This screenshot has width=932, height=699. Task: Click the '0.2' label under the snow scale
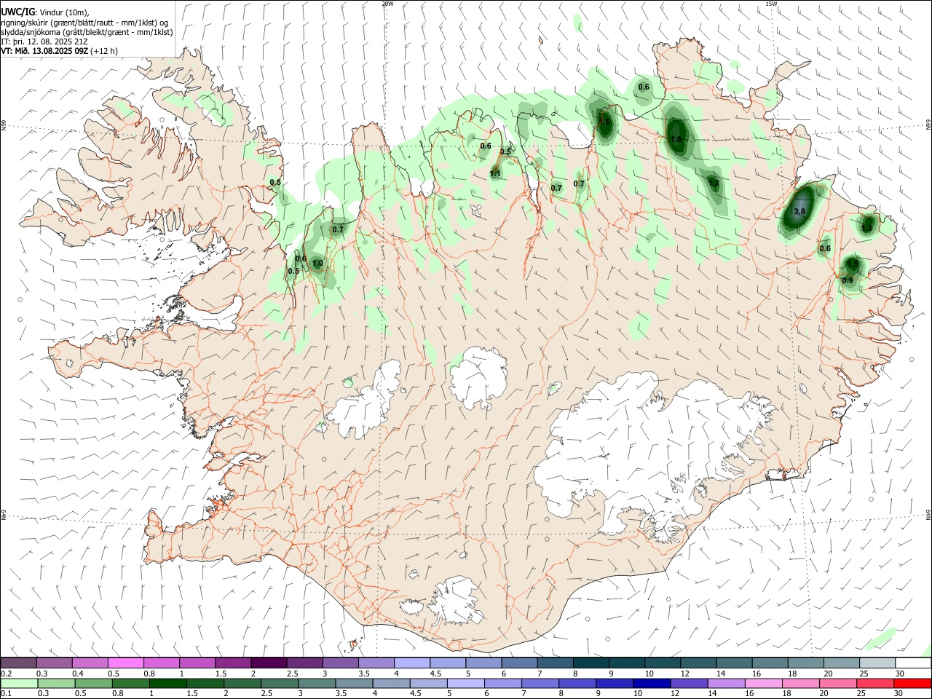tap(5, 674)
